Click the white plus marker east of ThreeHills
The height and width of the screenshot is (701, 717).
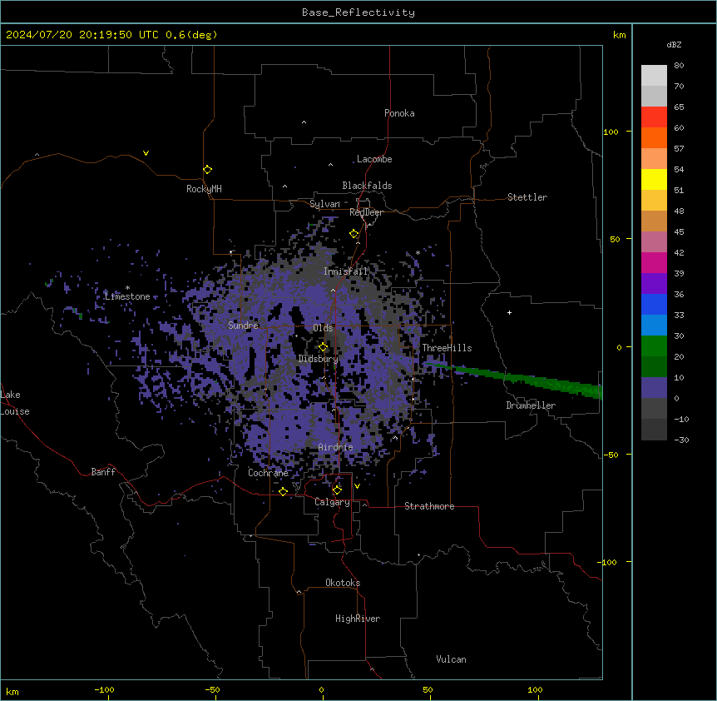509,312
